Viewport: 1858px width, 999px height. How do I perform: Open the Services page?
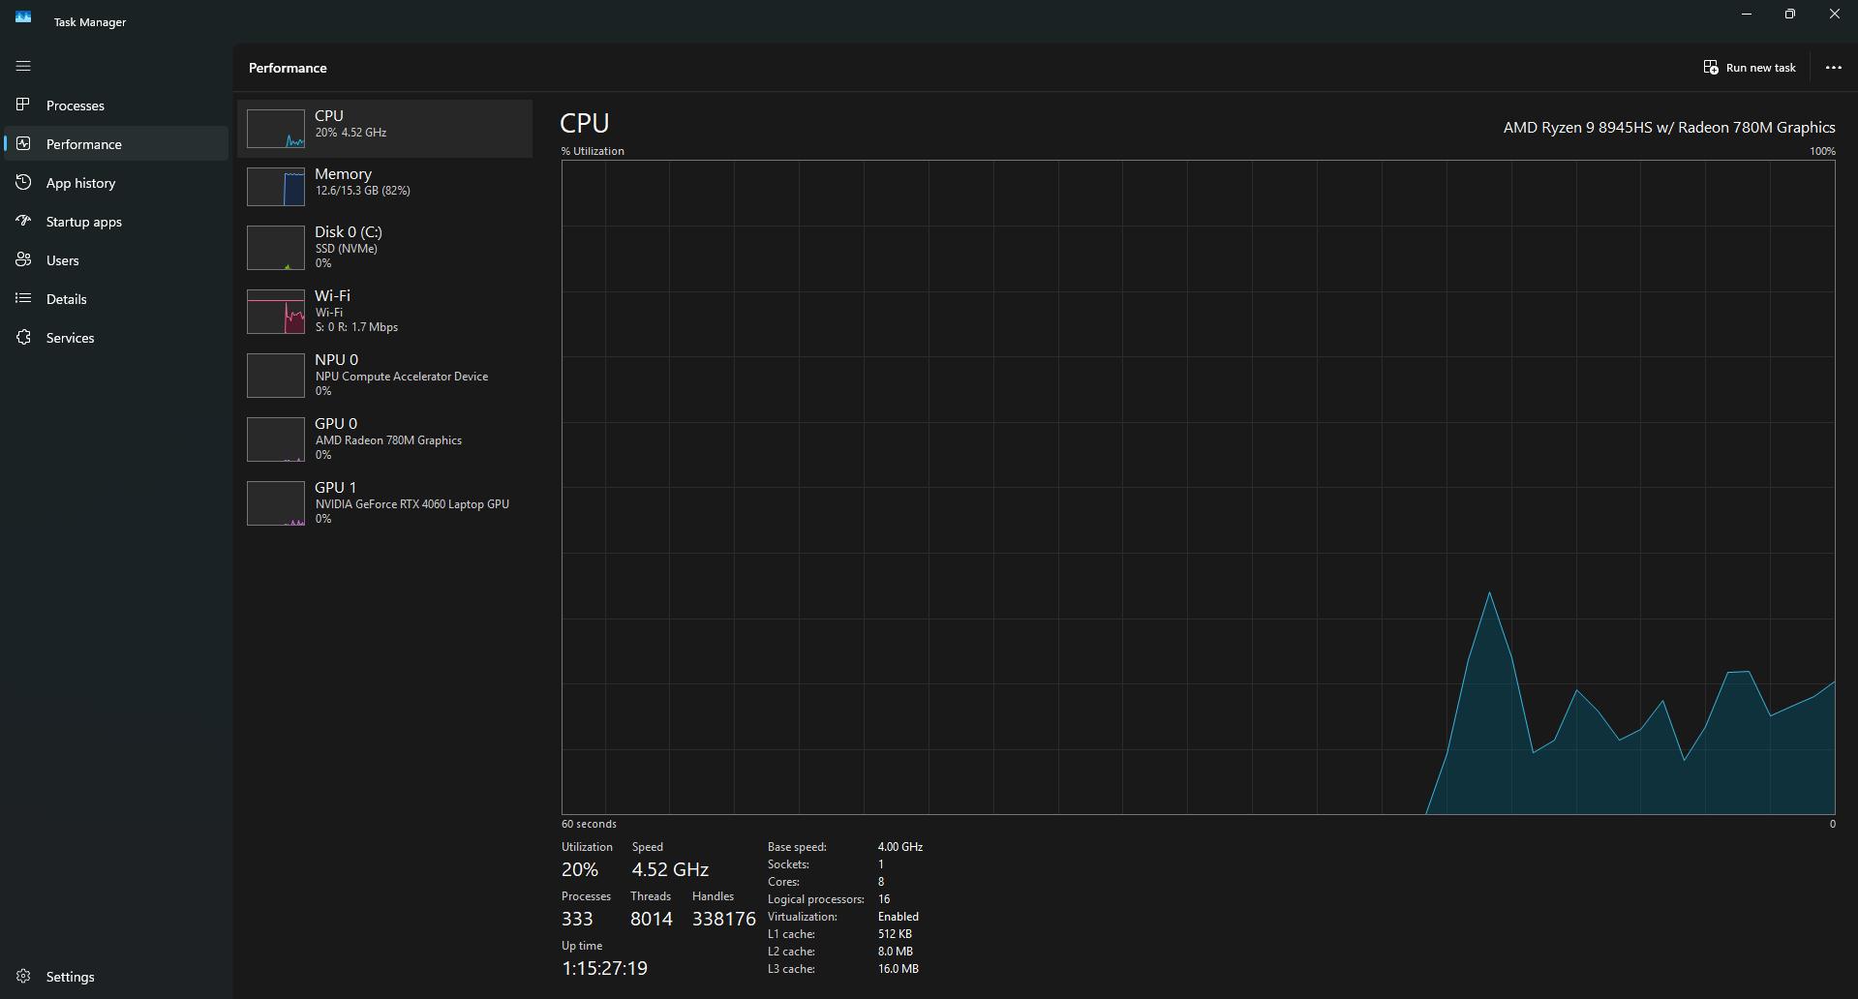(116, 337)
